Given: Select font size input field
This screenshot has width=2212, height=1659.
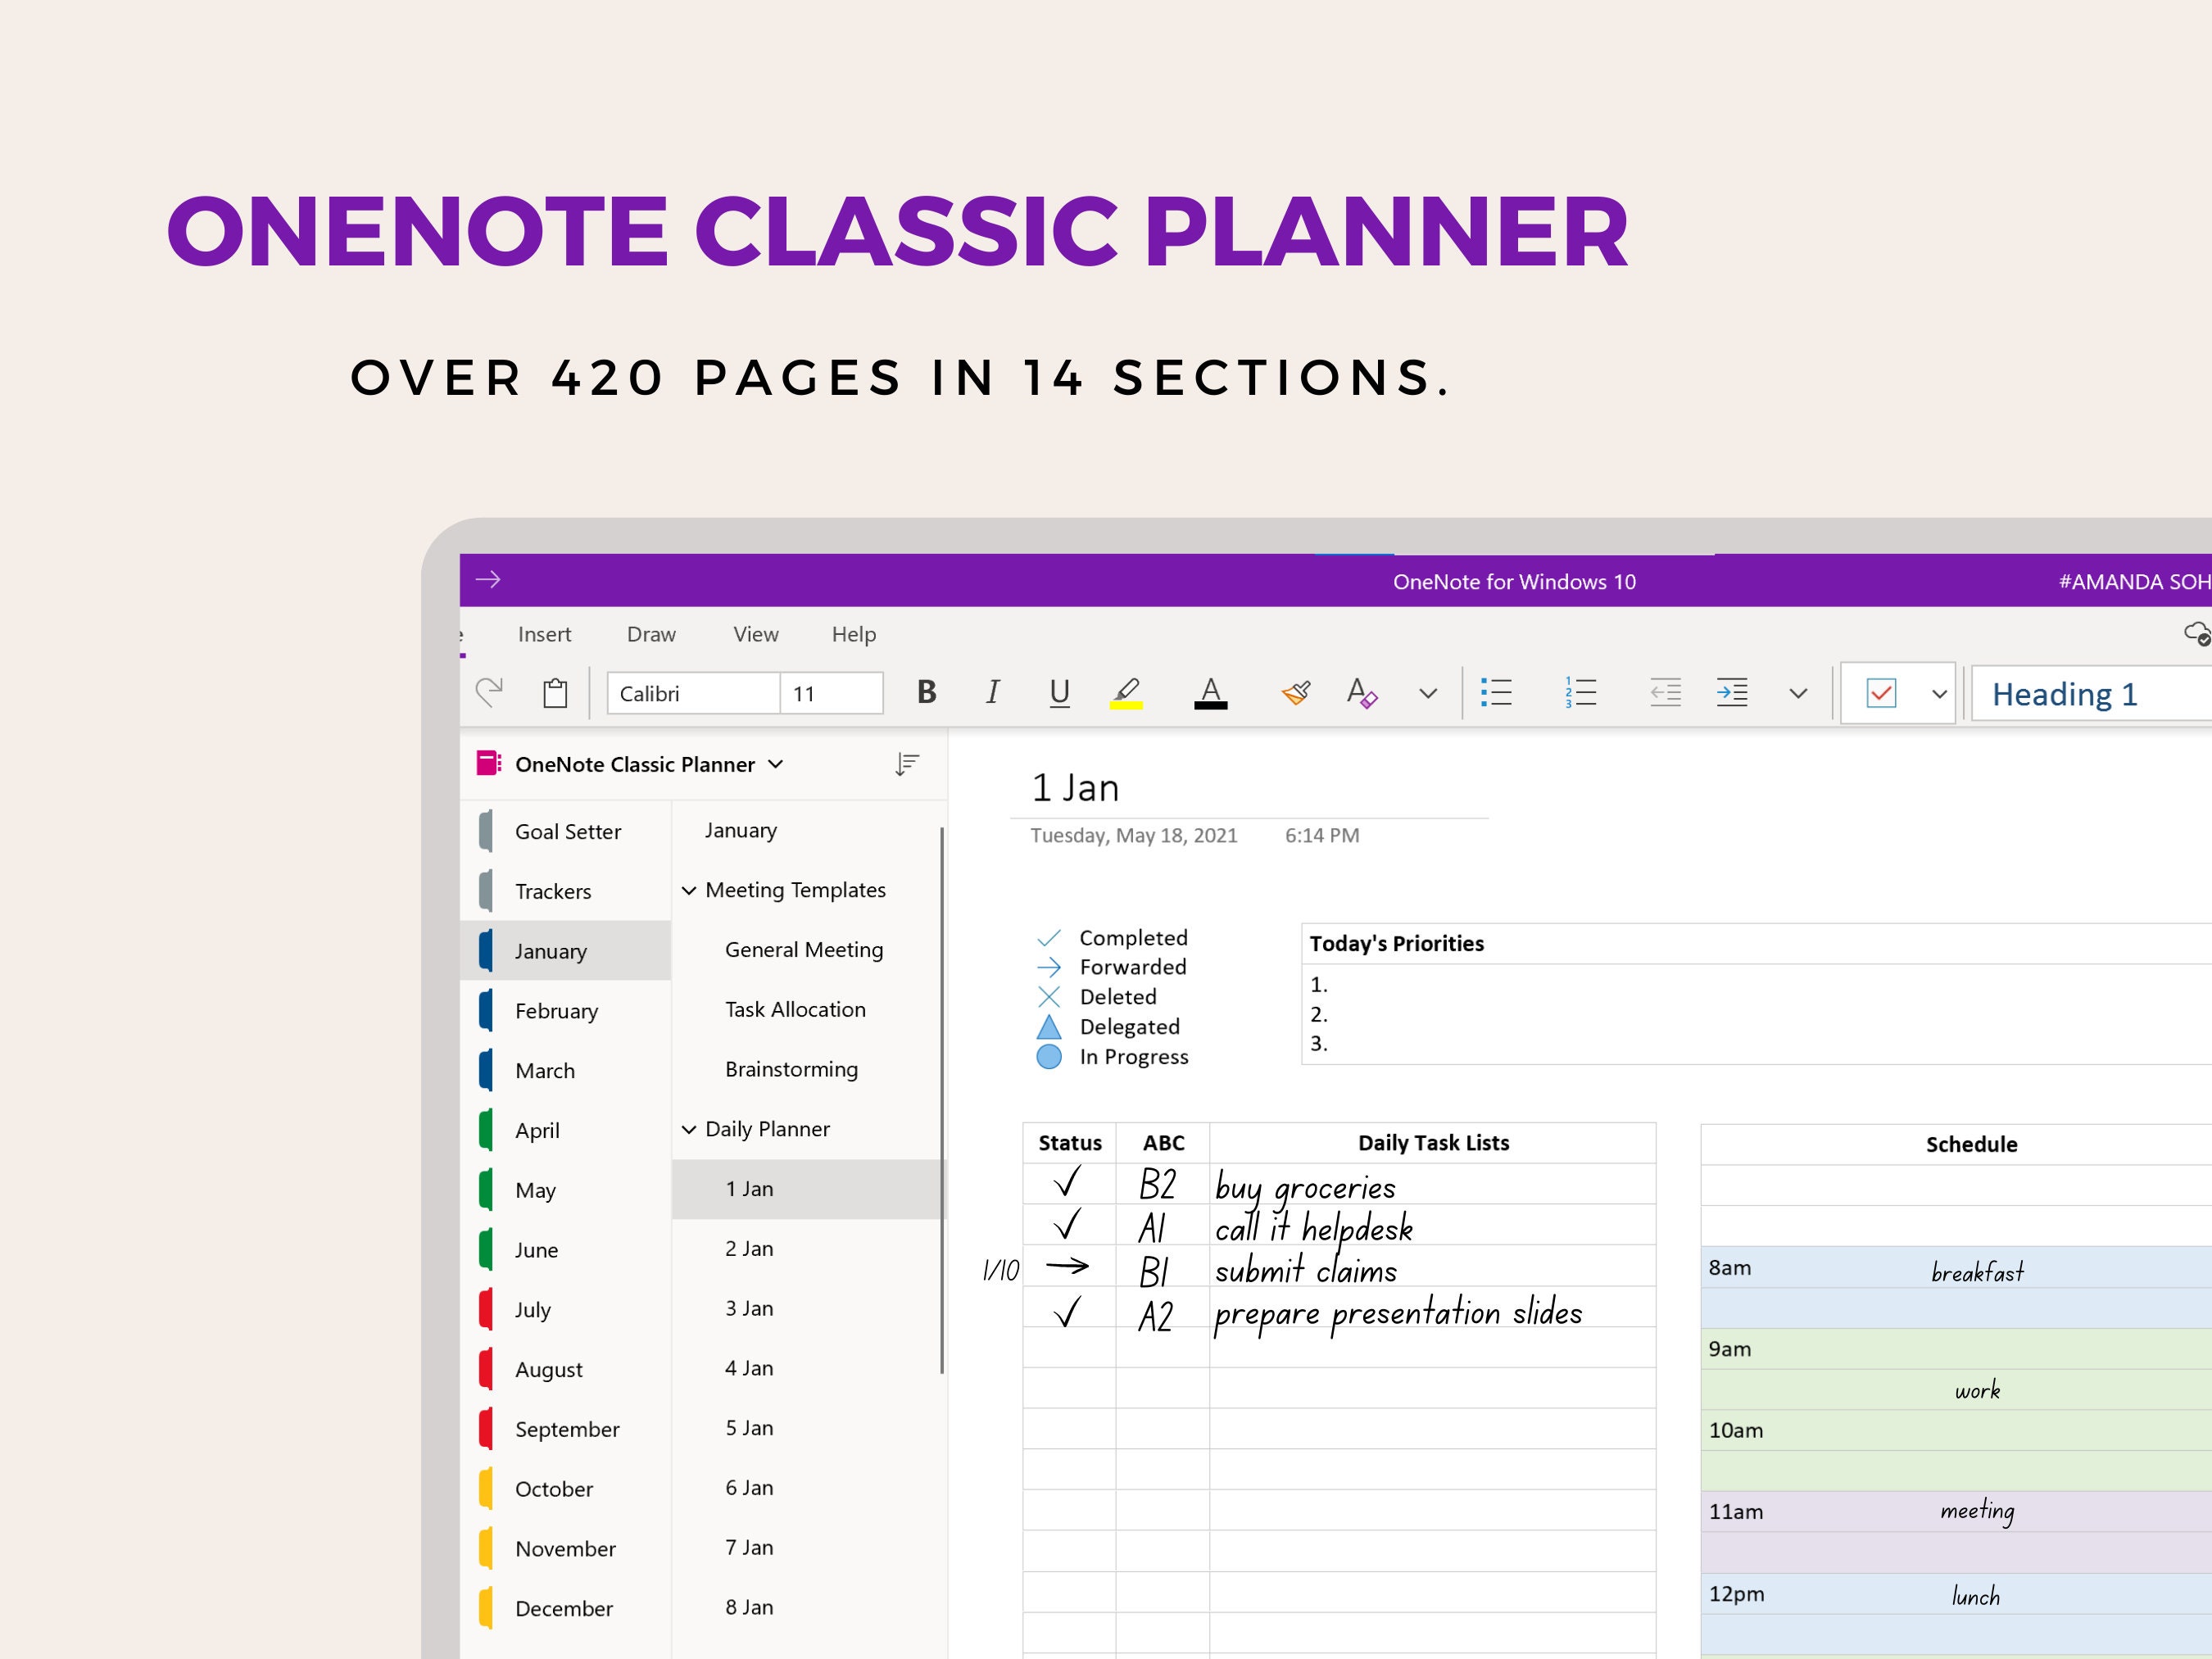Looking at the screenshot, I should tap(834, 696).
